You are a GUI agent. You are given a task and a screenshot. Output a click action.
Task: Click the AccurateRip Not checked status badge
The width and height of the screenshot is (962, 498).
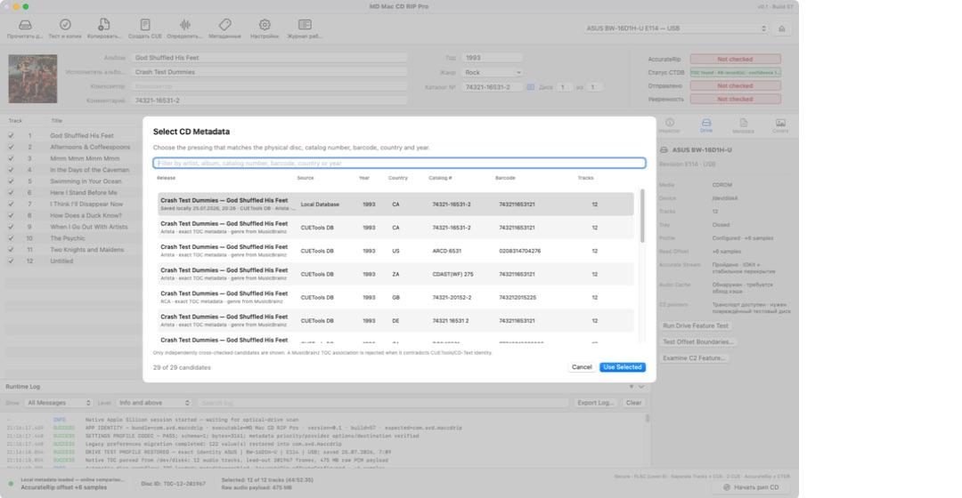[735, 60]
